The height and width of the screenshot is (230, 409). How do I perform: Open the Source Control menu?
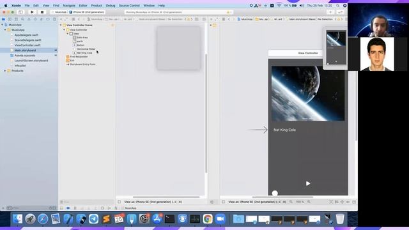point(129,5)
